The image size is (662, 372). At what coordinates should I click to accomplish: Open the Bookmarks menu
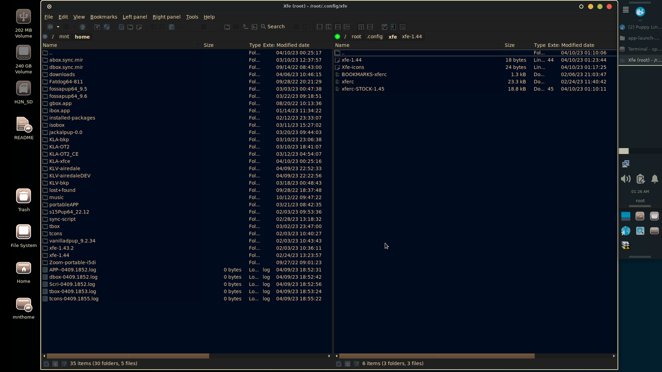103,17
